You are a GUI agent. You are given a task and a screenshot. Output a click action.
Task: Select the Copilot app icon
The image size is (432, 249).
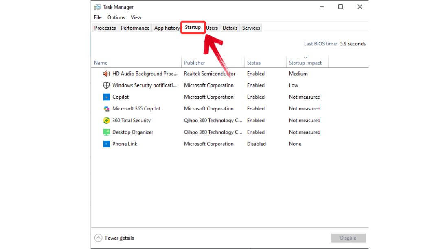pyautogui.click(x=106, y=97)
